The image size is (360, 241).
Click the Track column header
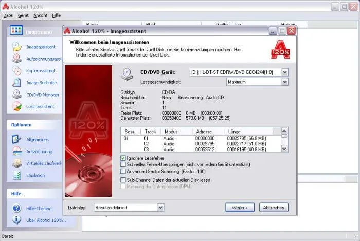(x=150, y=132)
